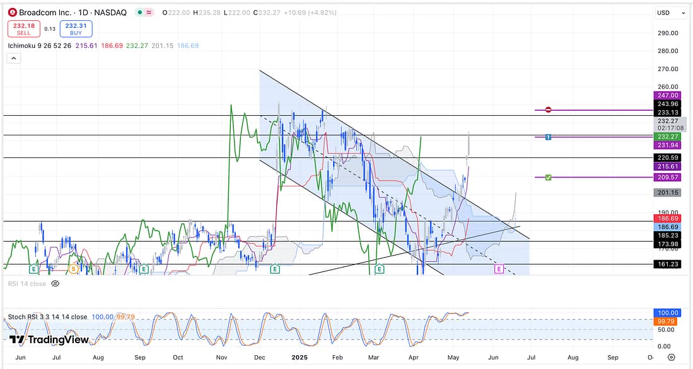693x369 pixels.
Task: Click the light blue 186.69 axis label
Action: click(x=667, y=227)
